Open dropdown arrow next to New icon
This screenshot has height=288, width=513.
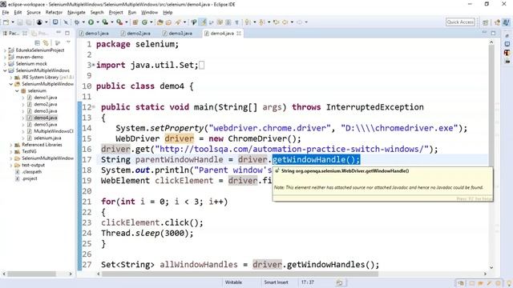(x=13, y=22)
